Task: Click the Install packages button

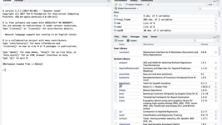Action: pos(119,41)
